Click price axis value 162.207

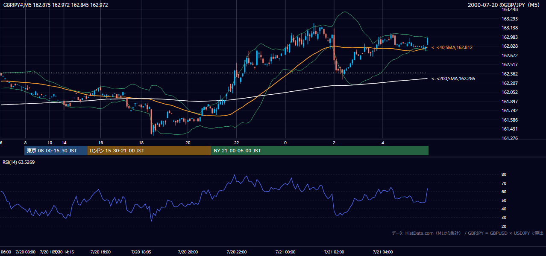[x=510, y=83]
